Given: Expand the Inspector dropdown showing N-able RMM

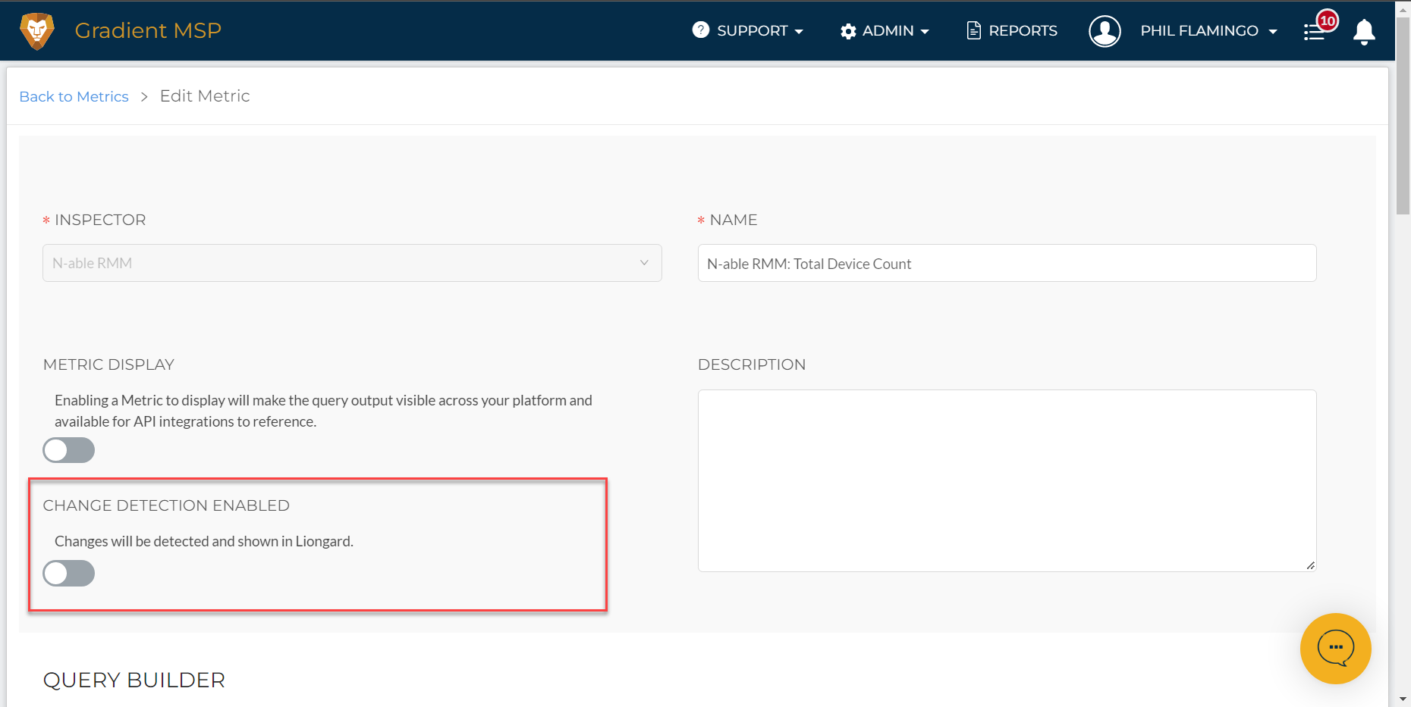Looking at the screenshot, I should click(x=352, y=263).
